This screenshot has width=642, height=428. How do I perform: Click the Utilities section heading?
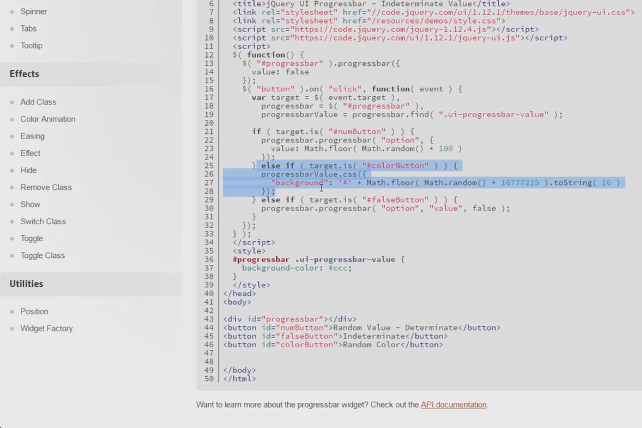[x=26, y=284]
